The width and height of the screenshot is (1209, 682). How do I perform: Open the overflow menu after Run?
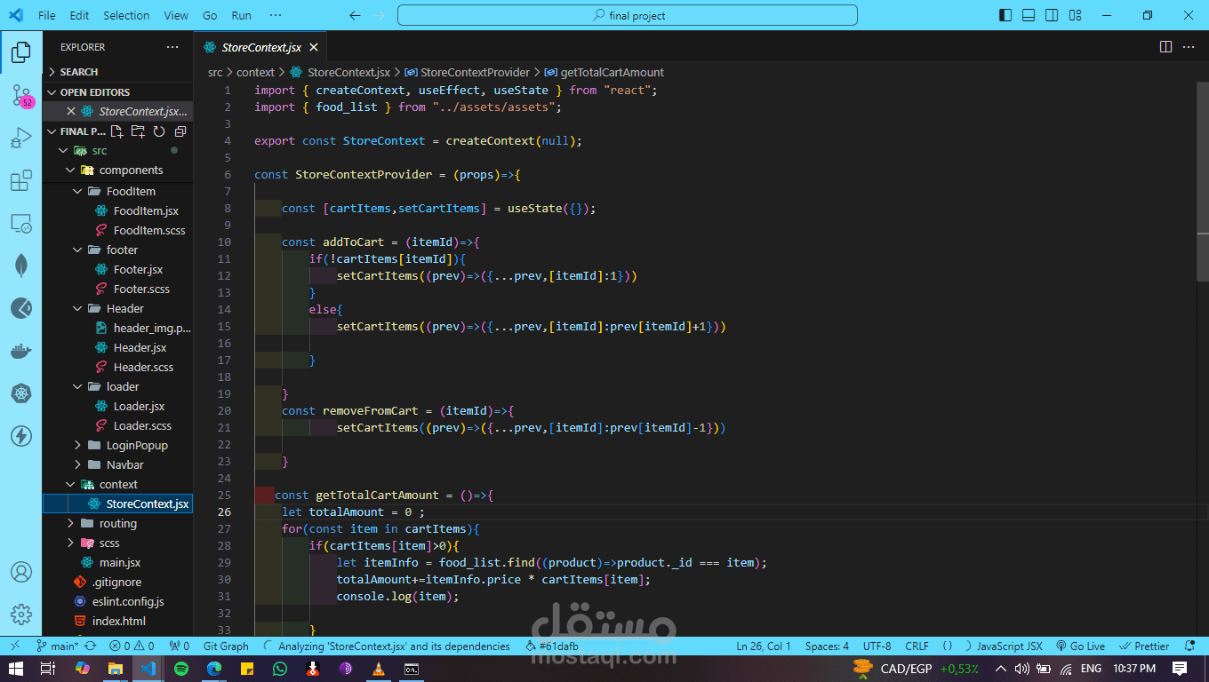276,16
